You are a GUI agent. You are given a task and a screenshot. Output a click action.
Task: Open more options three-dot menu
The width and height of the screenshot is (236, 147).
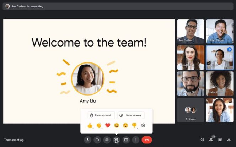coord(136,140)
